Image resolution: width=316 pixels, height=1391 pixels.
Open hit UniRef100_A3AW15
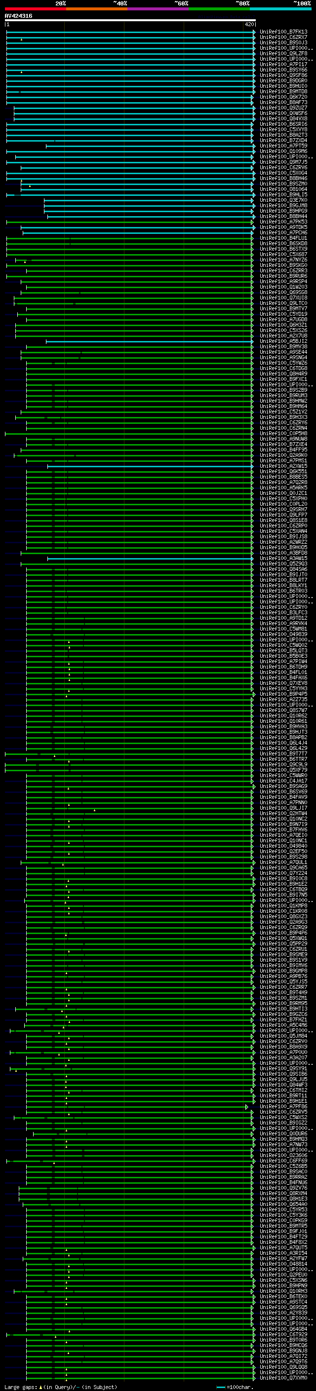pos(283,559)
